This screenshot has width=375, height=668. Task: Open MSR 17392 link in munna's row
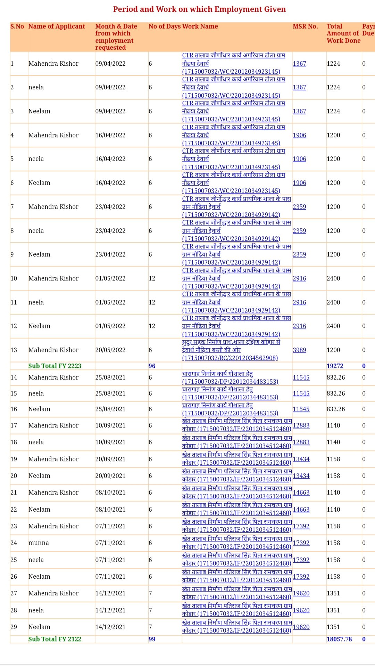click(x=301, y=543)
